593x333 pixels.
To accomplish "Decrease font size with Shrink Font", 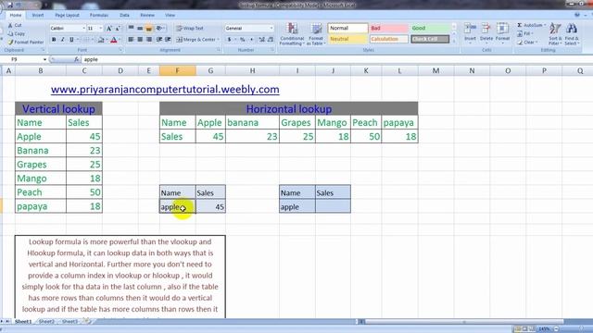I will coord(118,29).
